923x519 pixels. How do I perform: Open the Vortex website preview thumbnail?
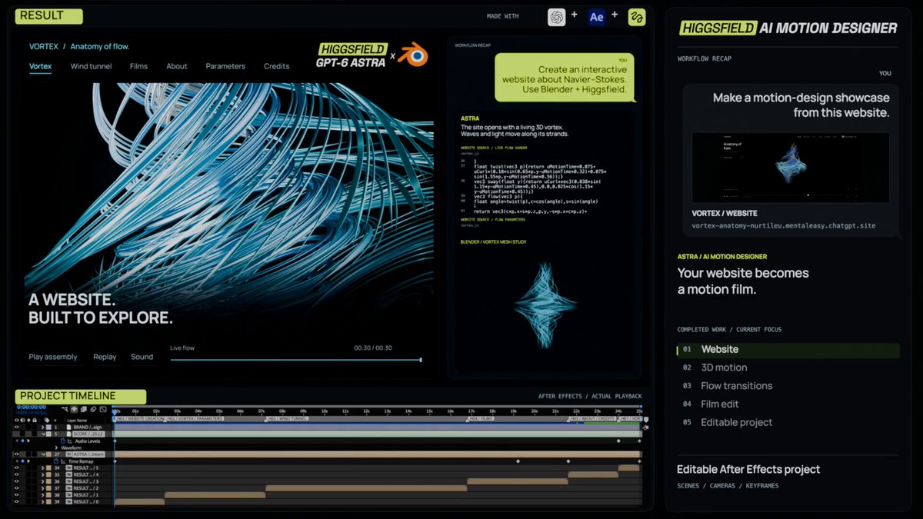click(x=791, y=166)
